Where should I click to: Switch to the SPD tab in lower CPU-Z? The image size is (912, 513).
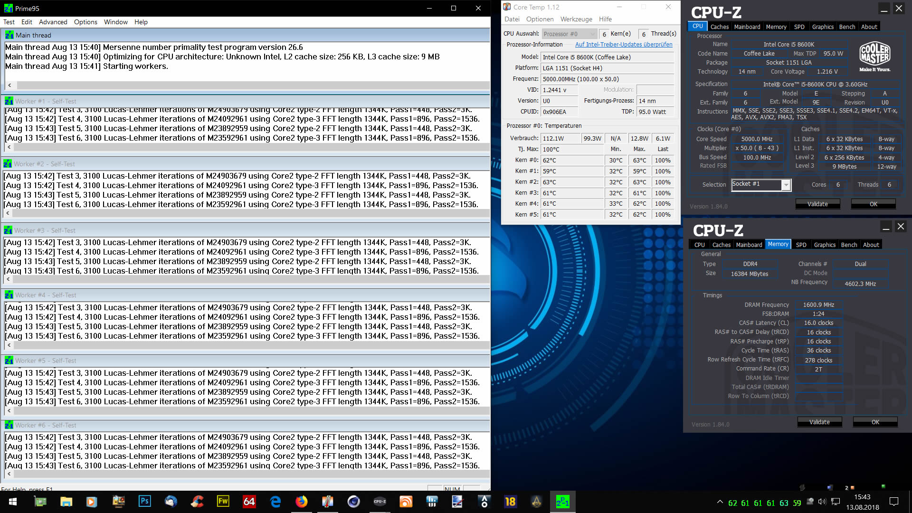pos(801,245)
